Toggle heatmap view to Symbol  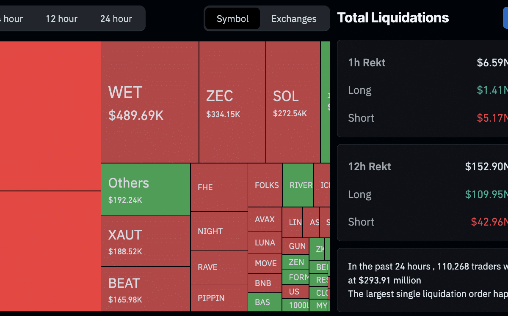(232, 19)
